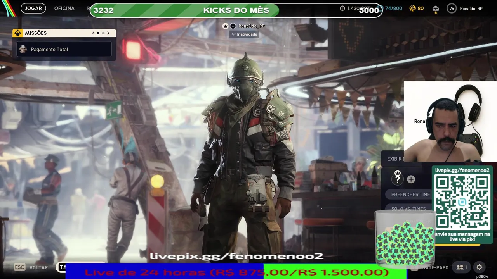Viewport: 497px width, 279px height.
Task: Click the 3232 kicks counter
Action: coord(103,10)
